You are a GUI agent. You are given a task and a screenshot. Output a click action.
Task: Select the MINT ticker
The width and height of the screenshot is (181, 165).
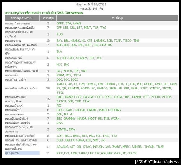[87, 28]
